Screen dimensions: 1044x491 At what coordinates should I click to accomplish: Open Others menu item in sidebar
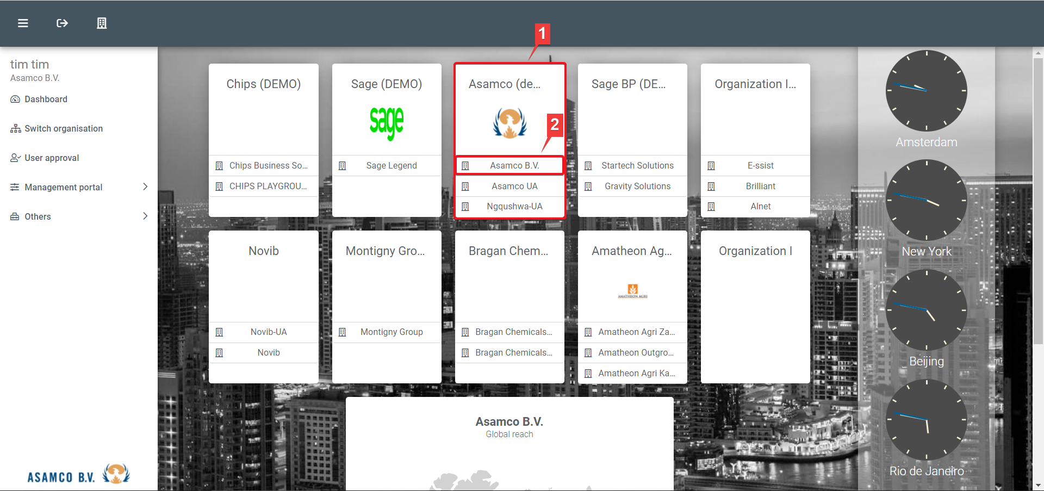(x=79, y=216)
